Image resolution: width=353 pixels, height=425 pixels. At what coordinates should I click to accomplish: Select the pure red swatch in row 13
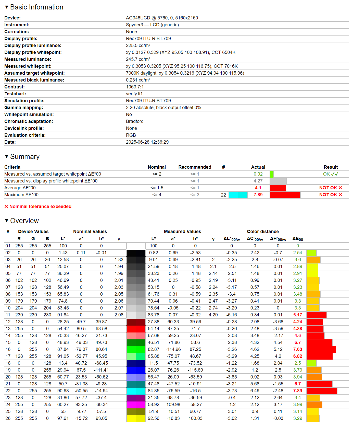(x=136, y=329)
